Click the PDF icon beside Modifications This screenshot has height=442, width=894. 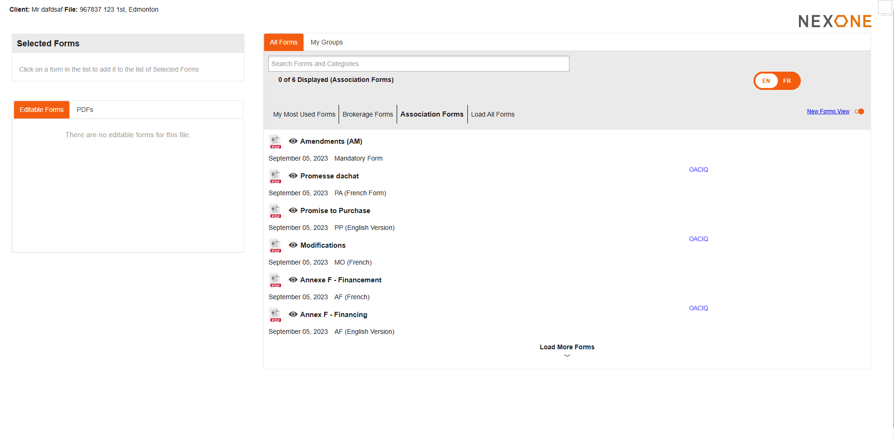coord(275,245)
